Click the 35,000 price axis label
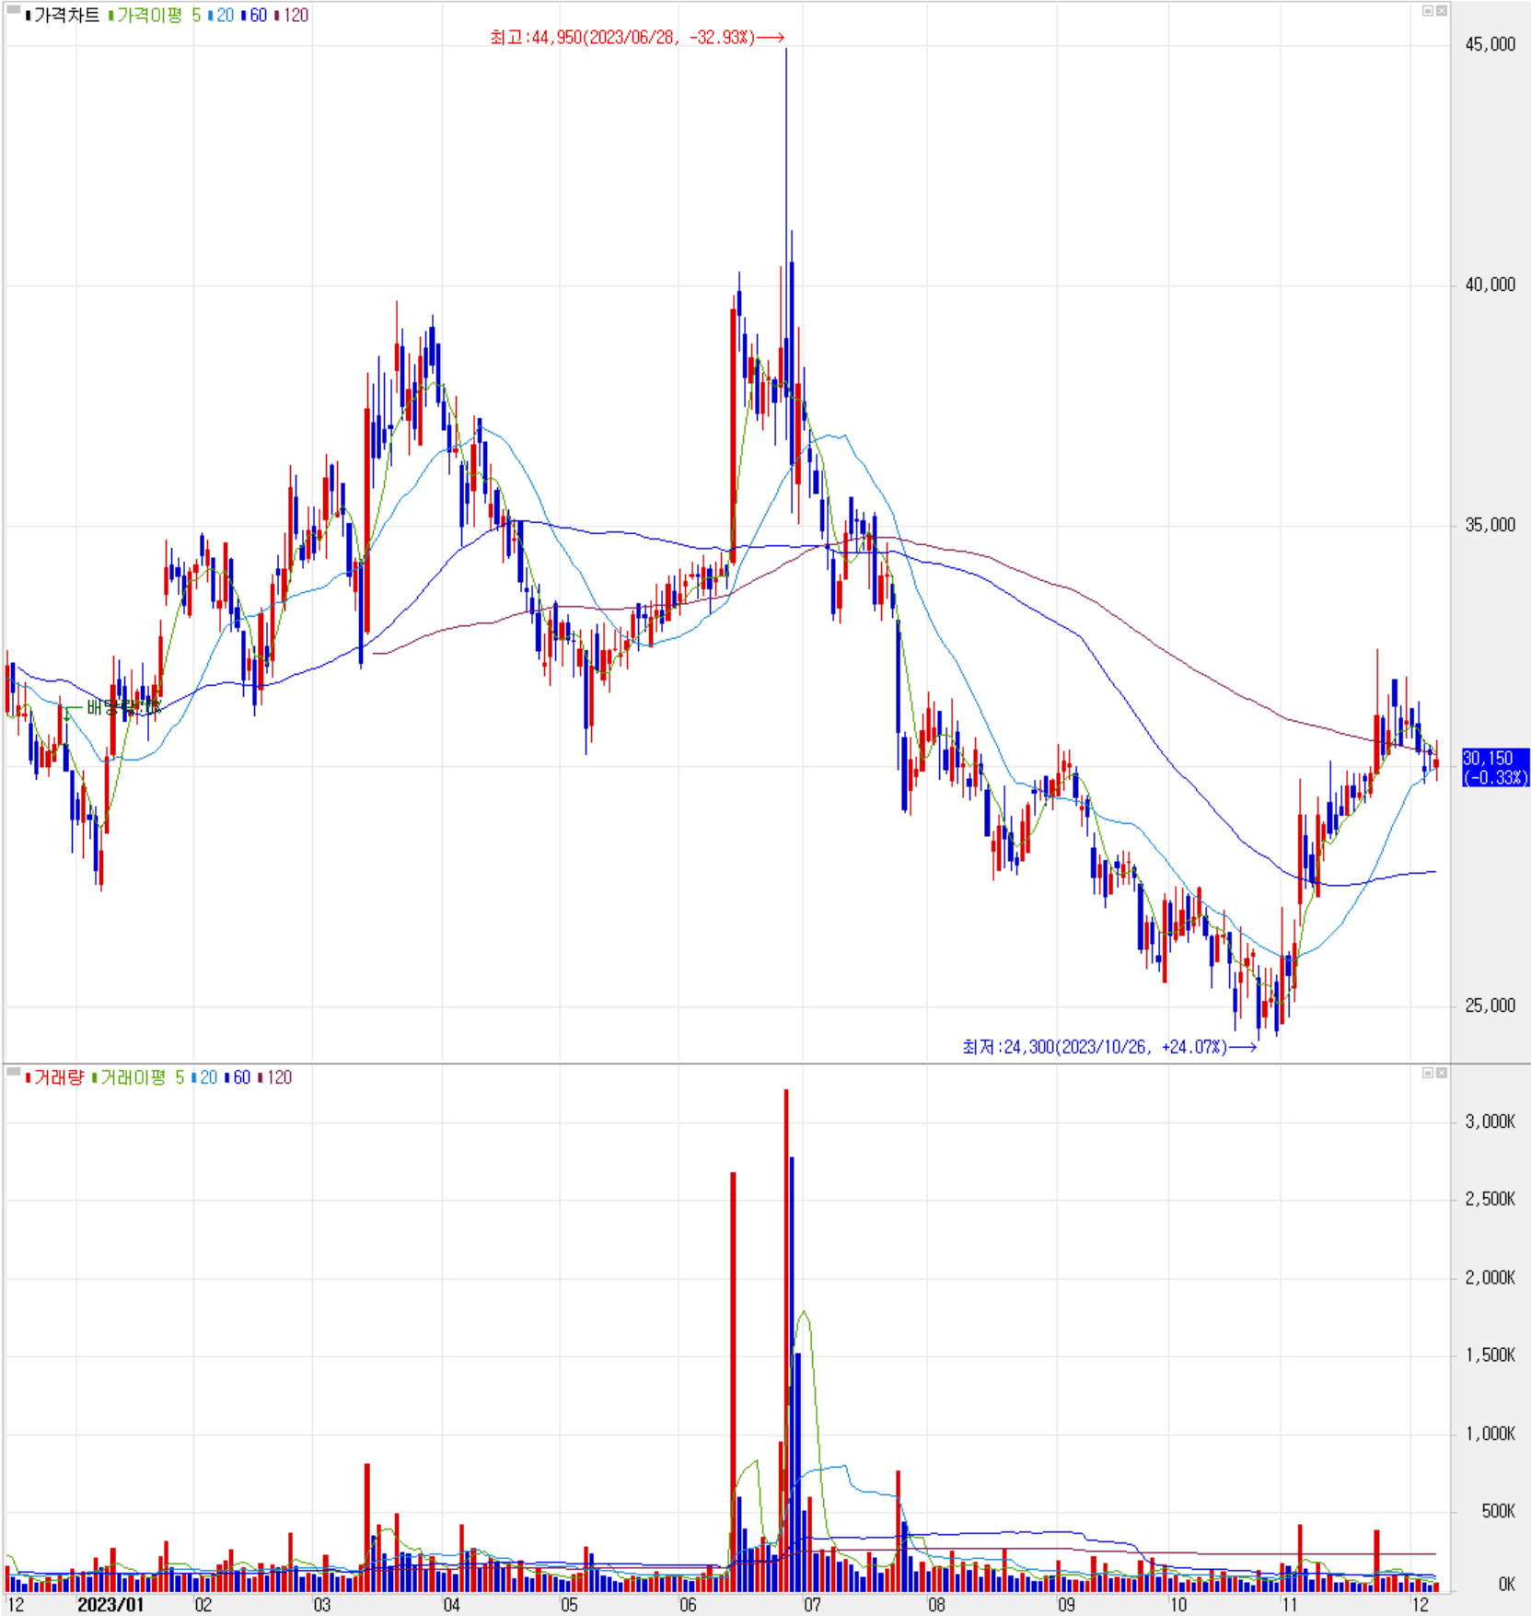This screenshot has height=1616, width=1531. coord(1490,525)
